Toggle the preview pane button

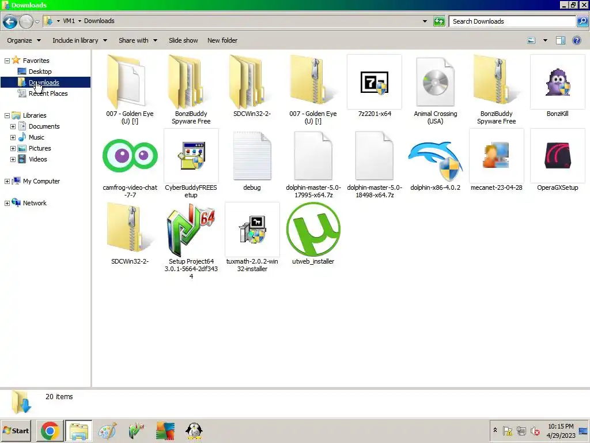pyautogui.click(x=560, y=40)
